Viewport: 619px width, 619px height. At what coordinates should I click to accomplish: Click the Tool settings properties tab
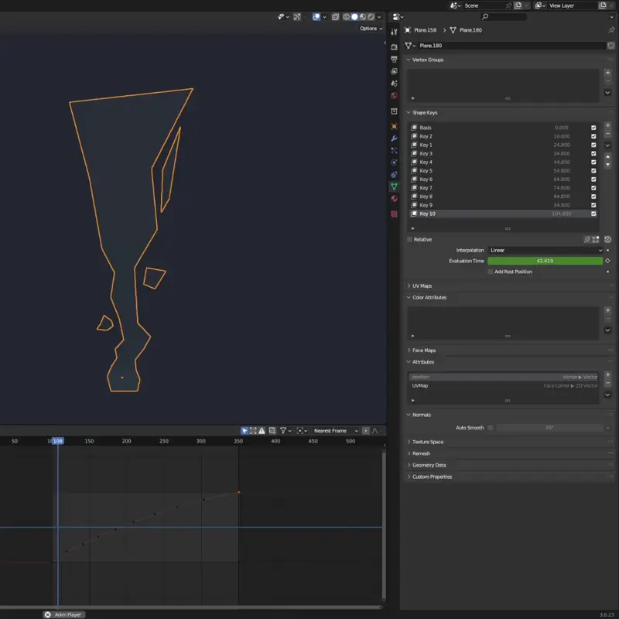click(x=395, y=32)
